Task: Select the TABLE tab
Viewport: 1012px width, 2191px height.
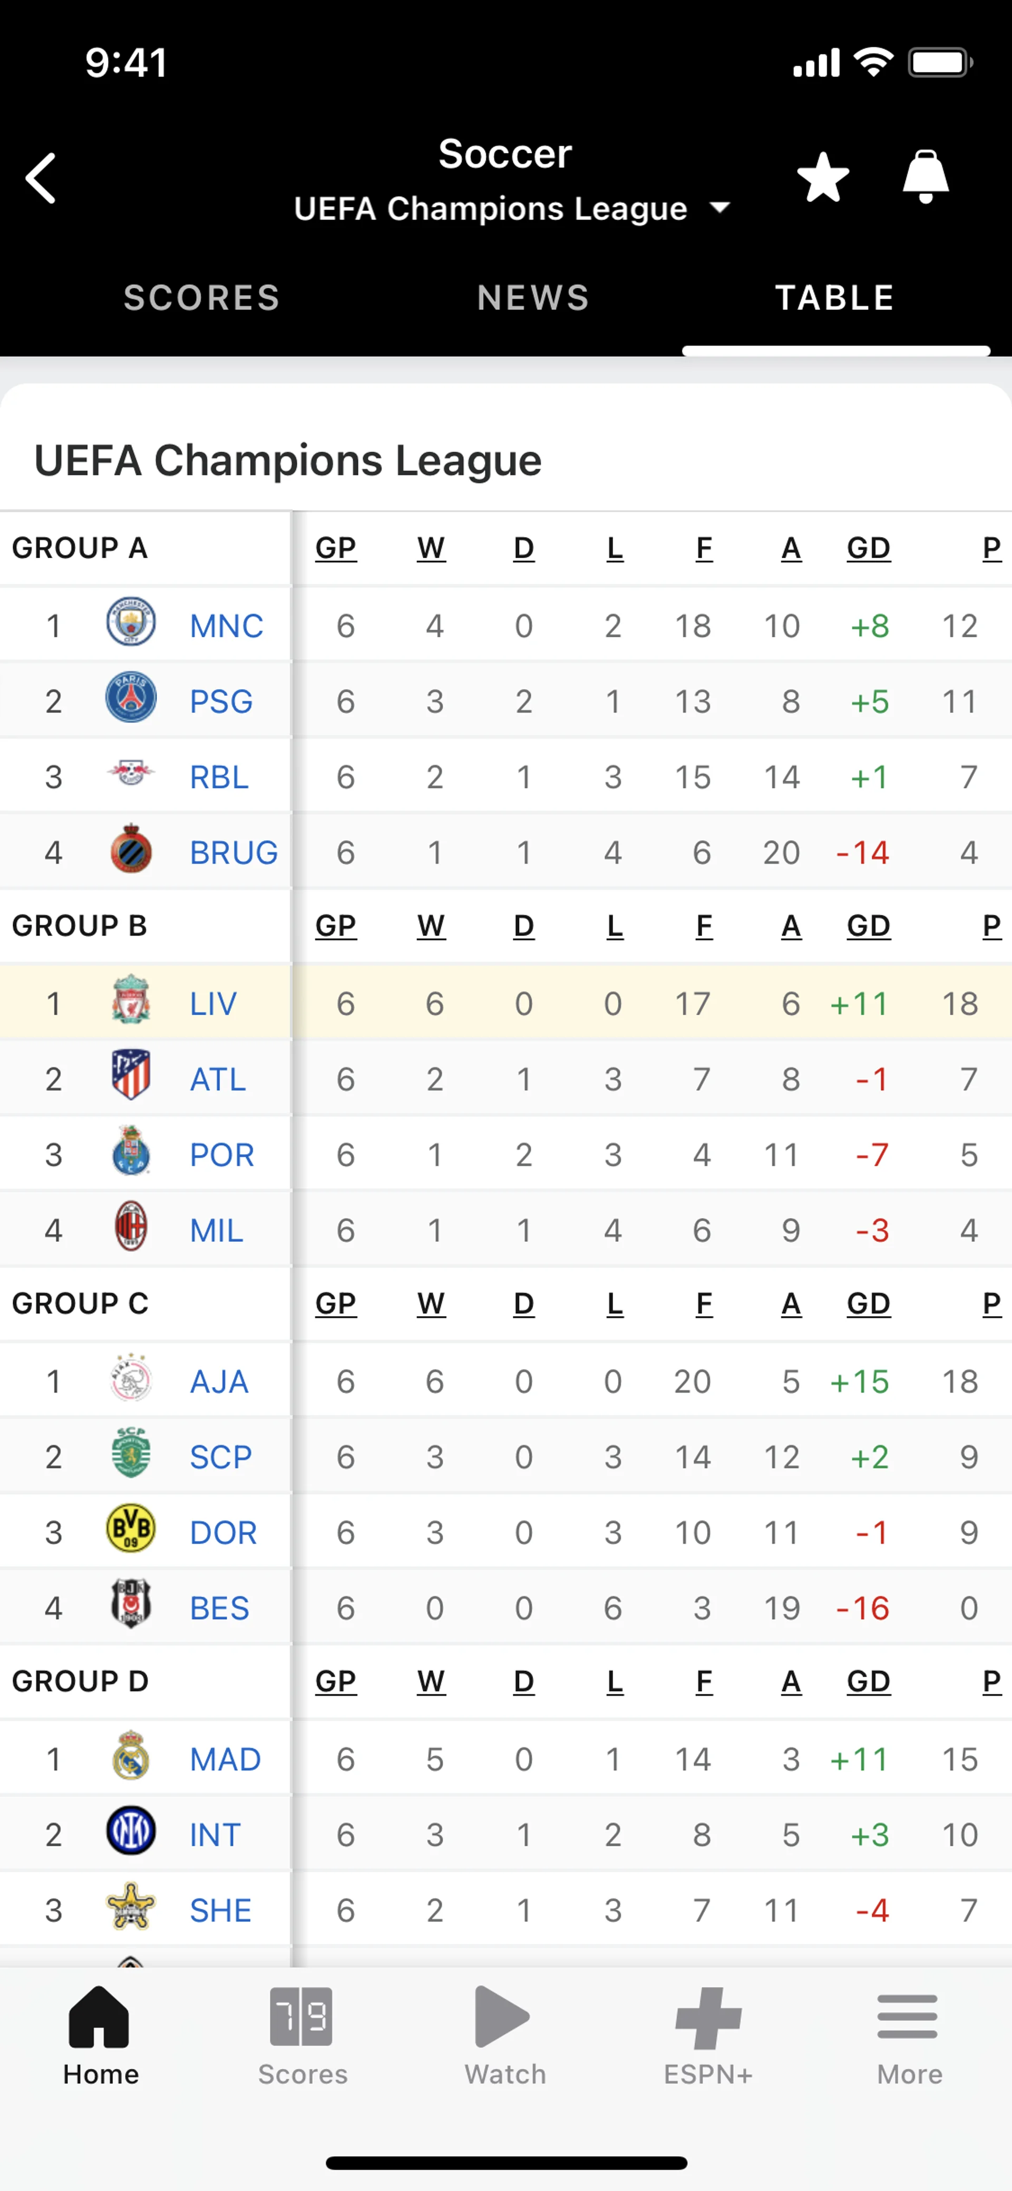Action: click(x=835, y=298)
